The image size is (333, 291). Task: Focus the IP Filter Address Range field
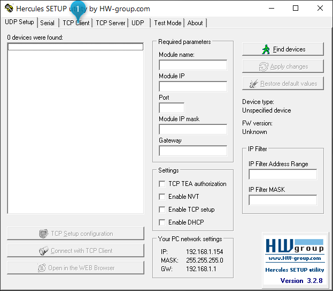[283, 174]
